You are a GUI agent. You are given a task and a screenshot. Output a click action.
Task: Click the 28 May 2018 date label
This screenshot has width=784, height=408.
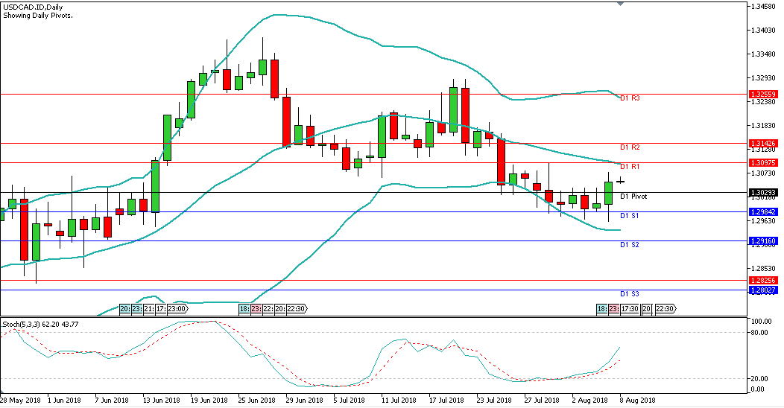(21, 400)
